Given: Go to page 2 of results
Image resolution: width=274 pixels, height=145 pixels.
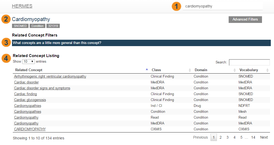Looking at the screenshot, I should [221, 138].
